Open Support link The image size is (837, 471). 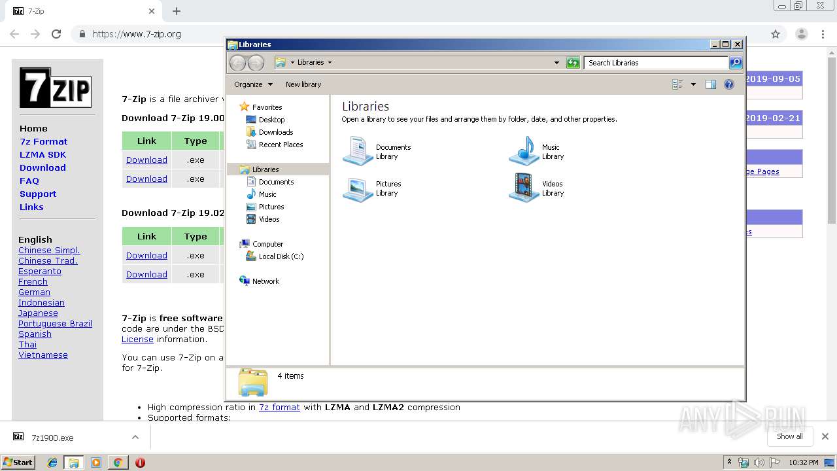(x=38, y=194)
